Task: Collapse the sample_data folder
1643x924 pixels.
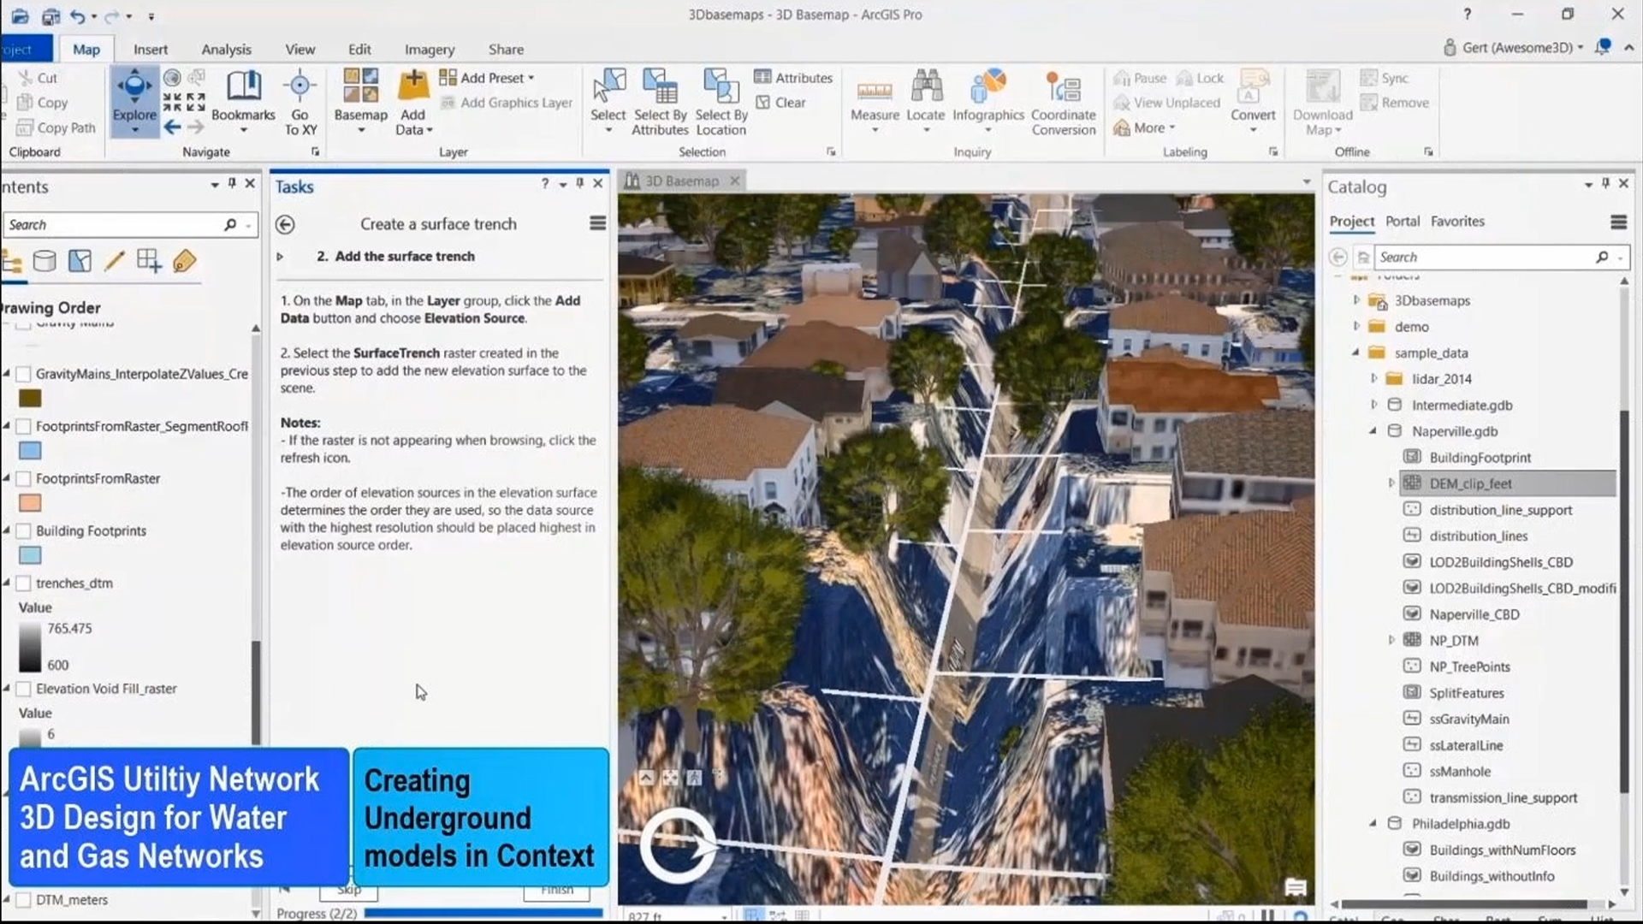Action: point(1355,352)
